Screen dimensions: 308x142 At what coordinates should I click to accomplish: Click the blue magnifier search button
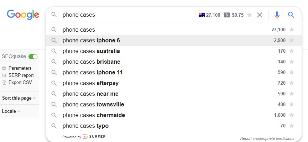pos(291,15)
